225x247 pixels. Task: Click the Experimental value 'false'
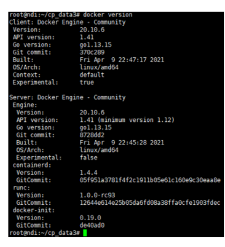click(88, 158)
